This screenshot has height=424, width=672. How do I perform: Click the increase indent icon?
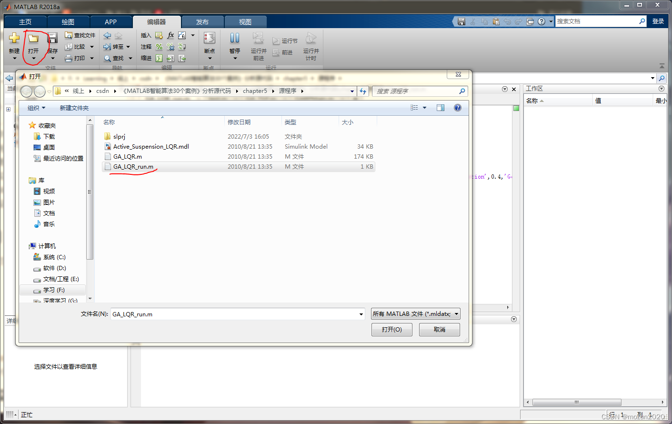pos(171,58)
